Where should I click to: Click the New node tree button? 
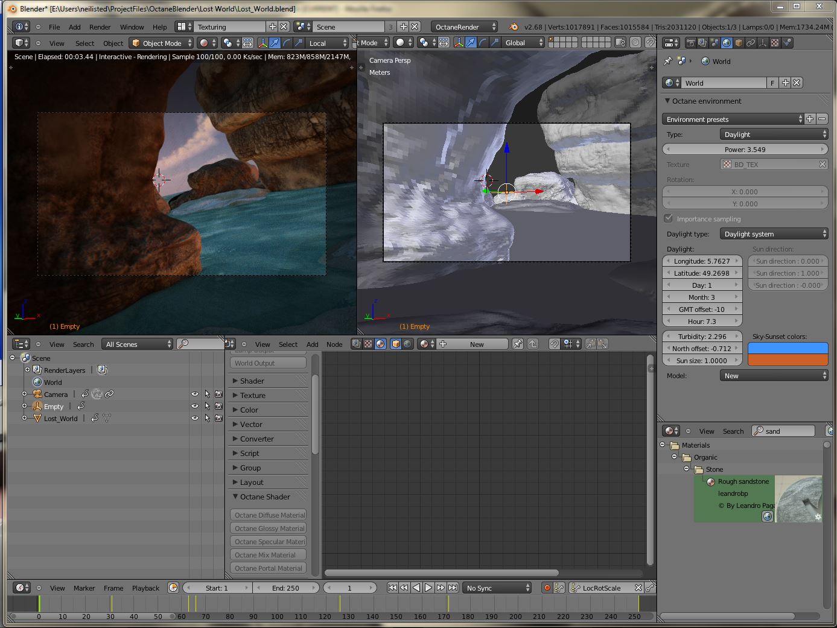pos(476,344)
